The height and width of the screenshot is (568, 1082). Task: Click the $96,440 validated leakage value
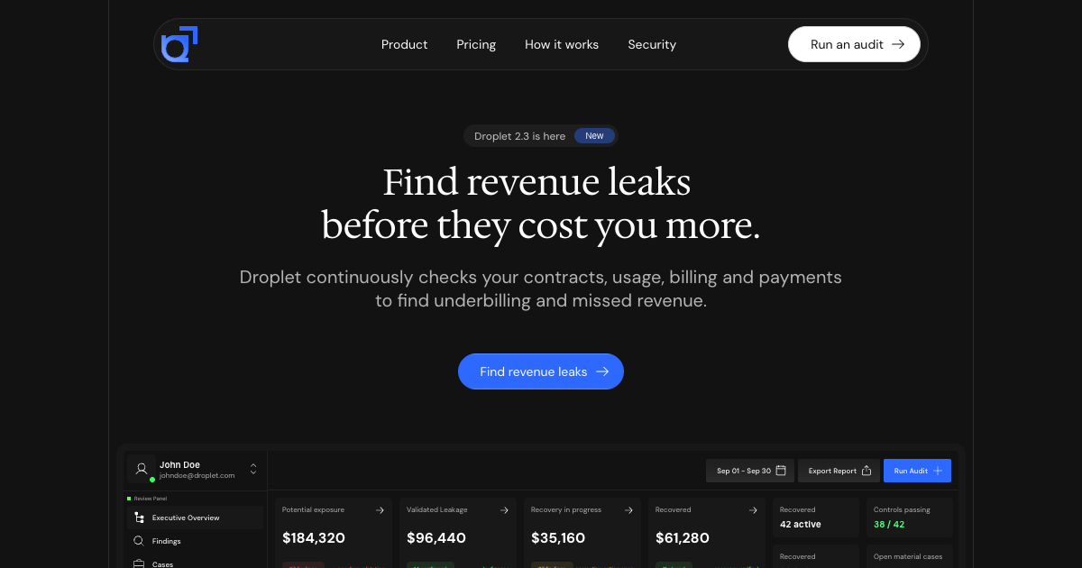(x=436, y=538)
